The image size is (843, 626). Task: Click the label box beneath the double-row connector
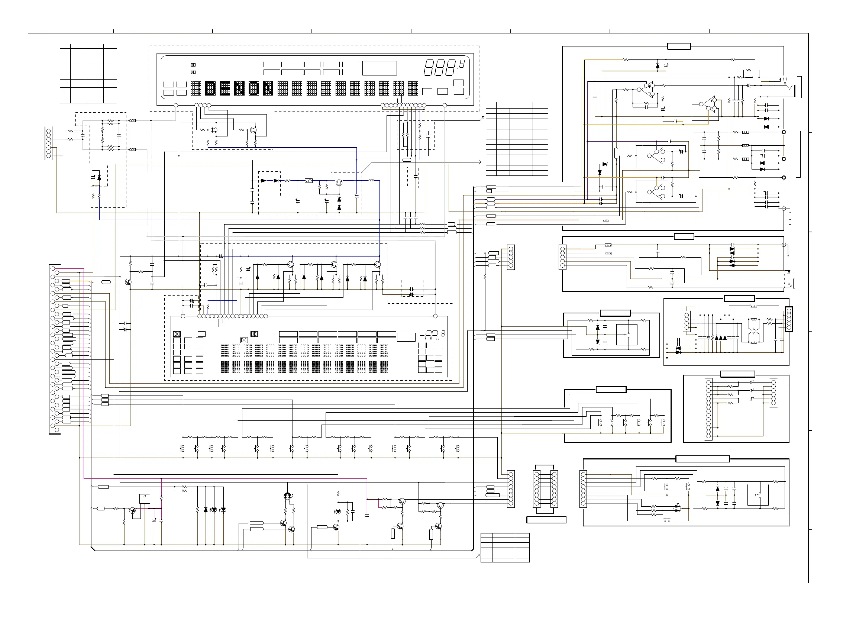546,520
